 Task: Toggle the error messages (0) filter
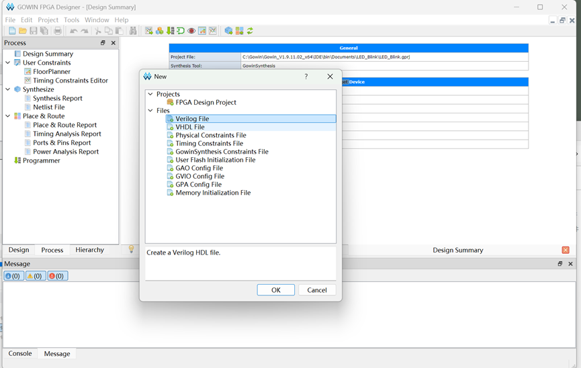coord(58,276)
